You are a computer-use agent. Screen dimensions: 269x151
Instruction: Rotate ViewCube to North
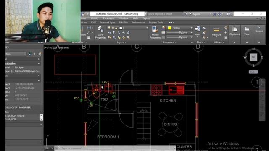(253, 49)
